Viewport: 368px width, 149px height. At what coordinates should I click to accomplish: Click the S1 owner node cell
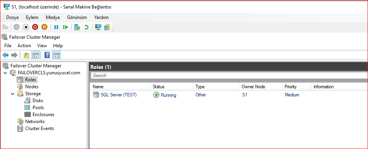245,95
